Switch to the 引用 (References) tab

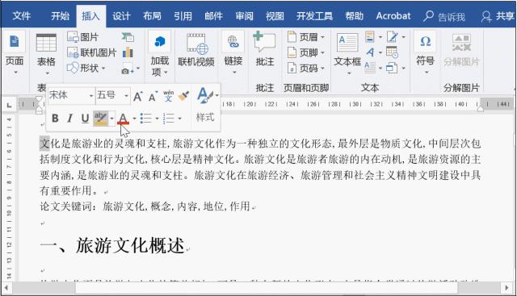coord(183,16)
